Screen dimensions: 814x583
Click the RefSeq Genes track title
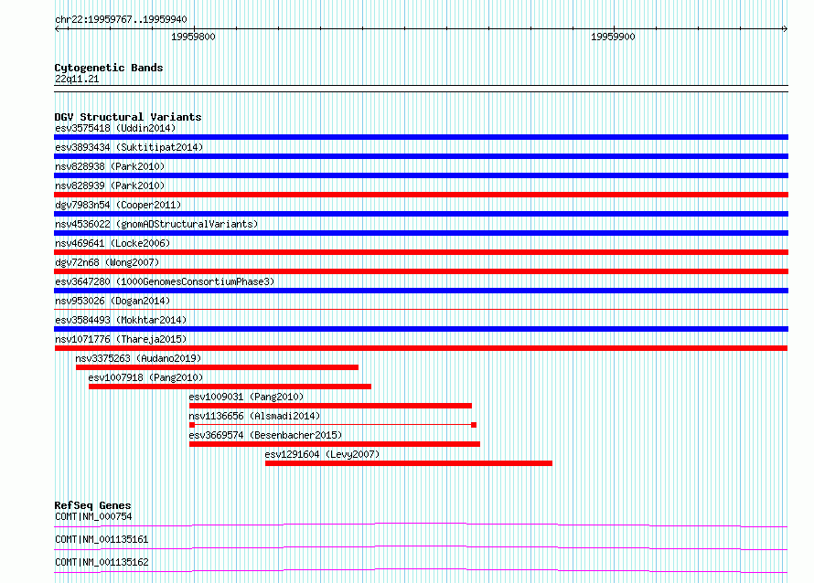(x=92, y=505)
